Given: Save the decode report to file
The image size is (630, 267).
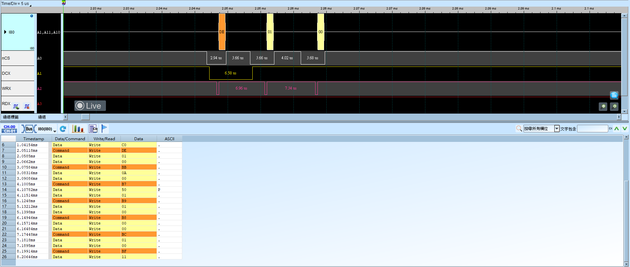Looking at the screenshot, I should click(x=93, y=129).
